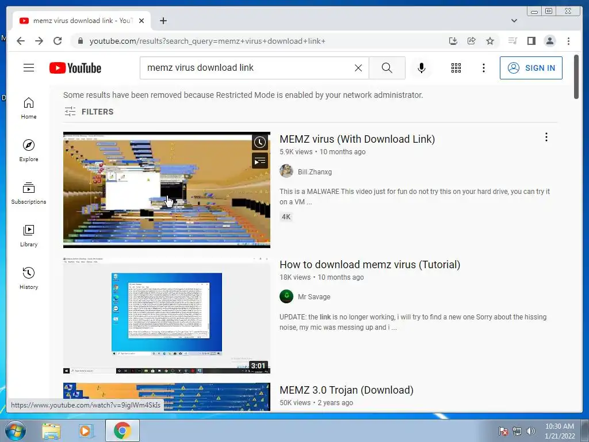Click the address bar URL

[207, 41]
